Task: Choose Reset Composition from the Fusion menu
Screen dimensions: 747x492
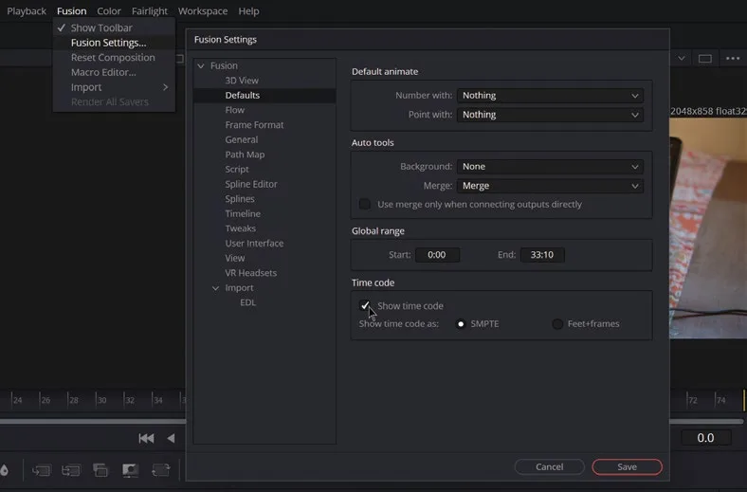Action: (x=114, y=57)
